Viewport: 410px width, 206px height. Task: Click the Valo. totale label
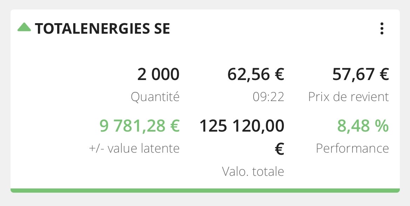[x=253, y=172]
